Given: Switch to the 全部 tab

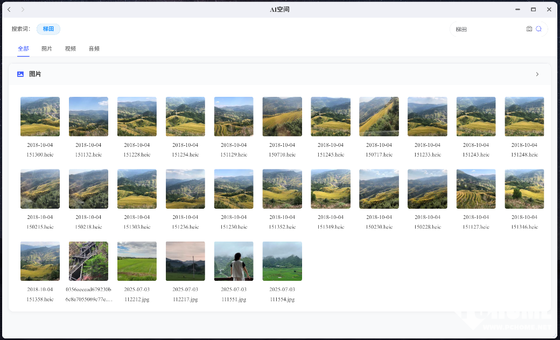Looking at the screenshot, I should click(23, 48).
